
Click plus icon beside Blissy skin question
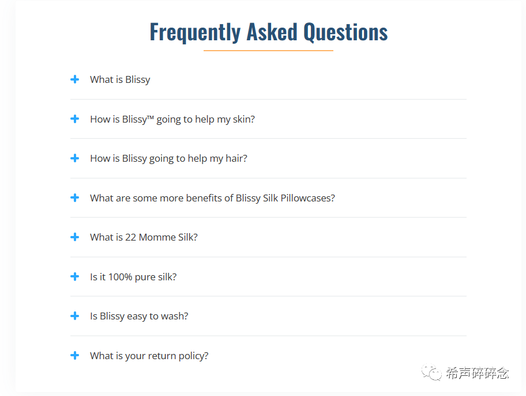point(75,119)
